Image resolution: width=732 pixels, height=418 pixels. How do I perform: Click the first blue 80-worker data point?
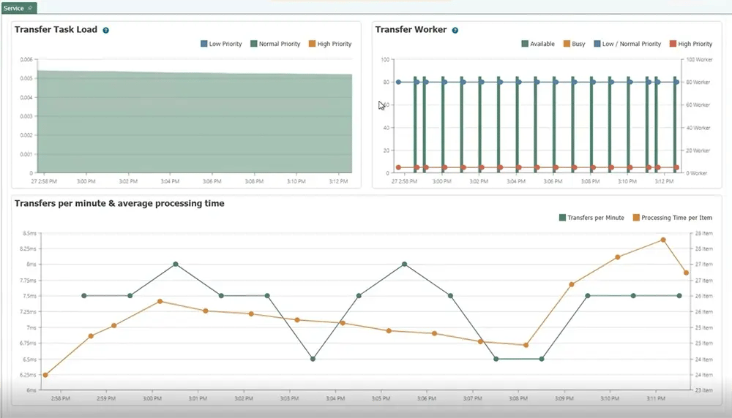398,82
